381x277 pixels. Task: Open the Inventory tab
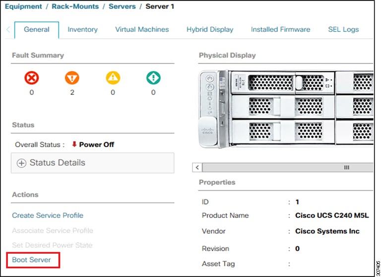coord(82,29)
